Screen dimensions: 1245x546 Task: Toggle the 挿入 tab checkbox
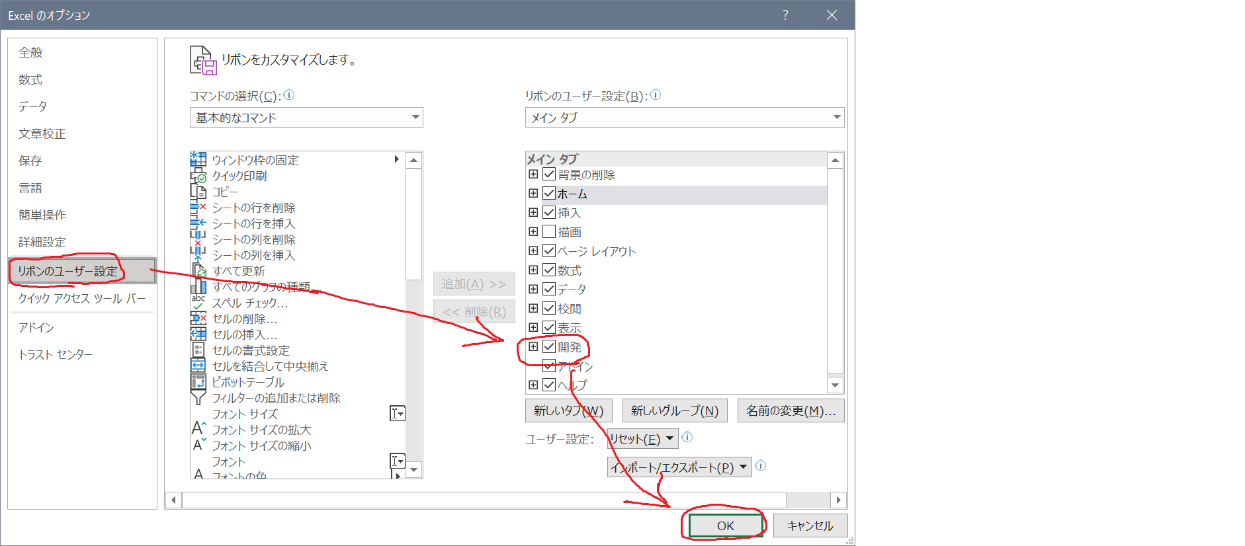548,213
